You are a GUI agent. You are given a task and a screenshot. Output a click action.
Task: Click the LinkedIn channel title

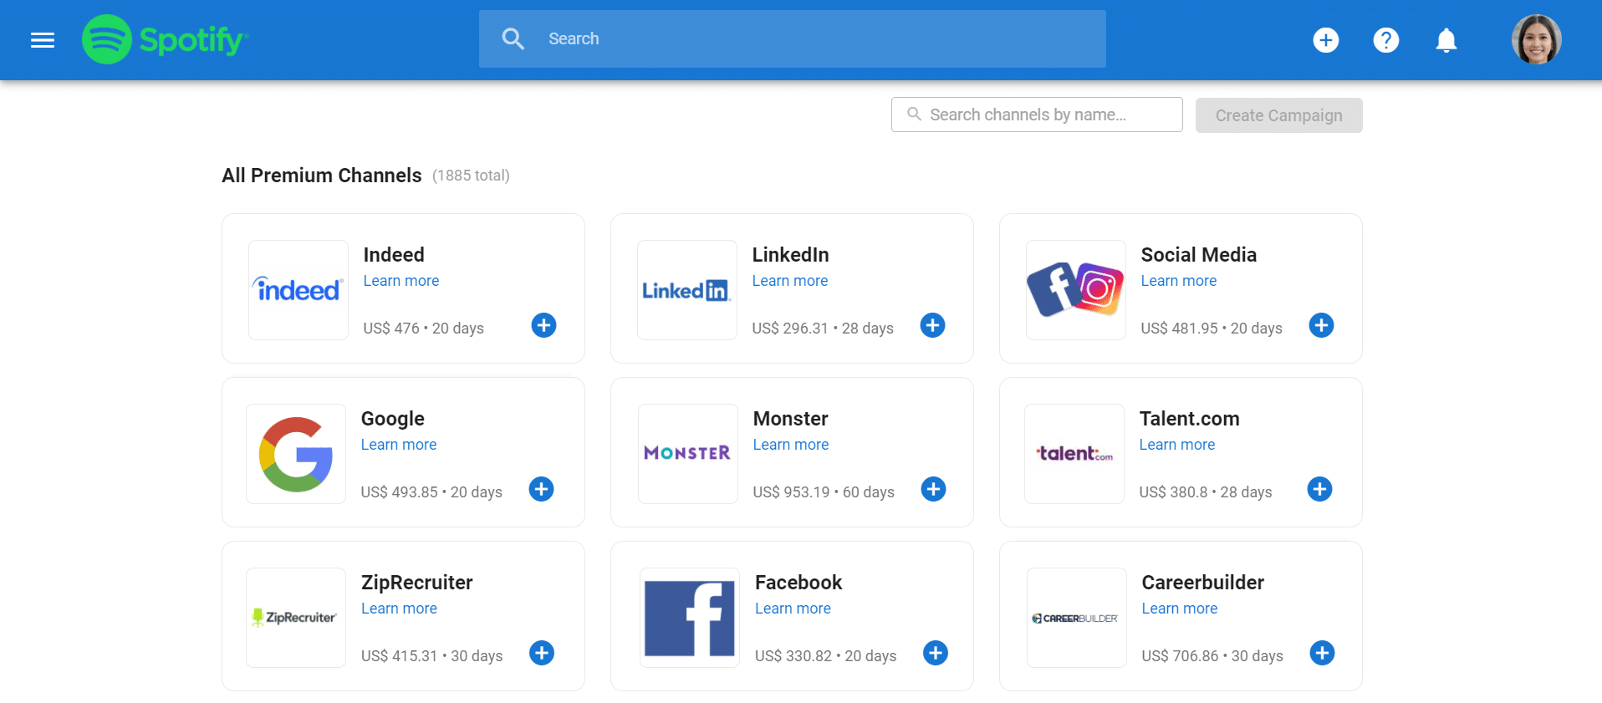point(791,255)
